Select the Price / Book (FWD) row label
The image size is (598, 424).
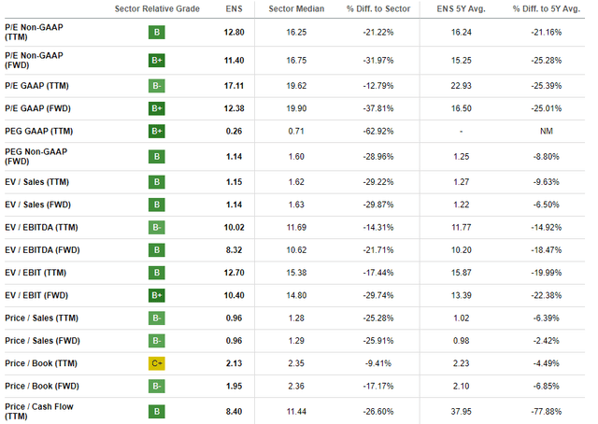click(x=42, y=387)
